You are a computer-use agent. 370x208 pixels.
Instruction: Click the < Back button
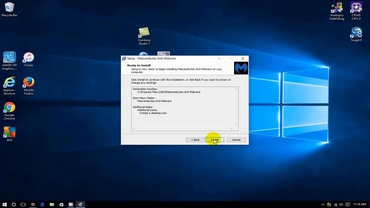(195, 140)
